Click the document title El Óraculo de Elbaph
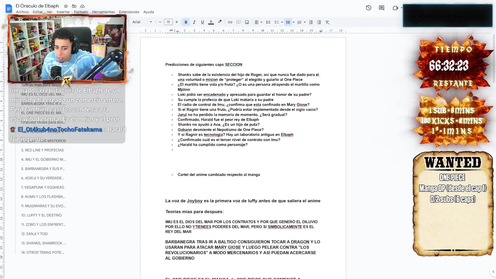Image resolution: width=496 pixels, height=279 pixels. (37, 6)
